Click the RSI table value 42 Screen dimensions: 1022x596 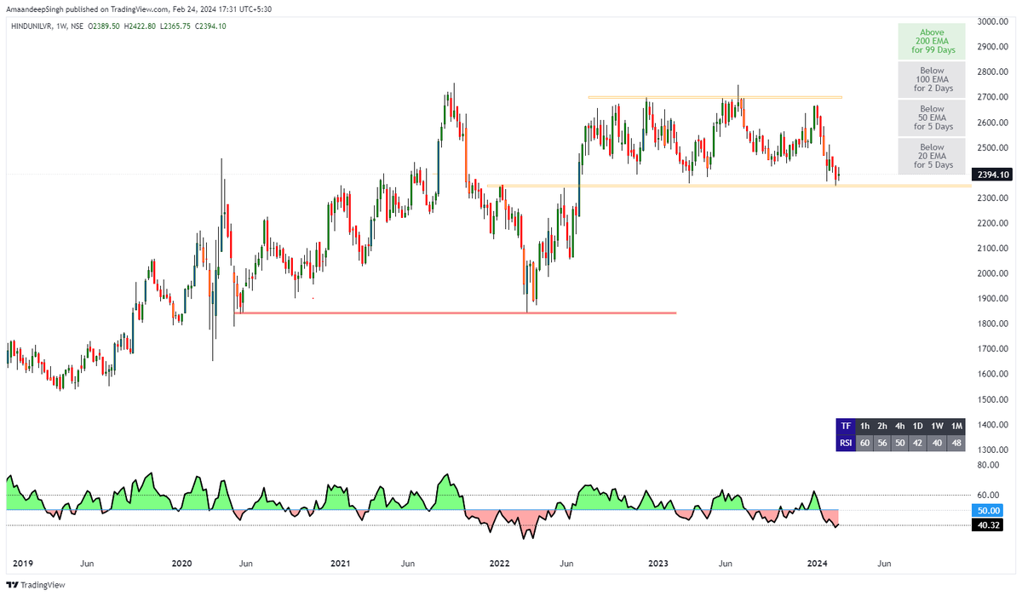tap(919, 442)
